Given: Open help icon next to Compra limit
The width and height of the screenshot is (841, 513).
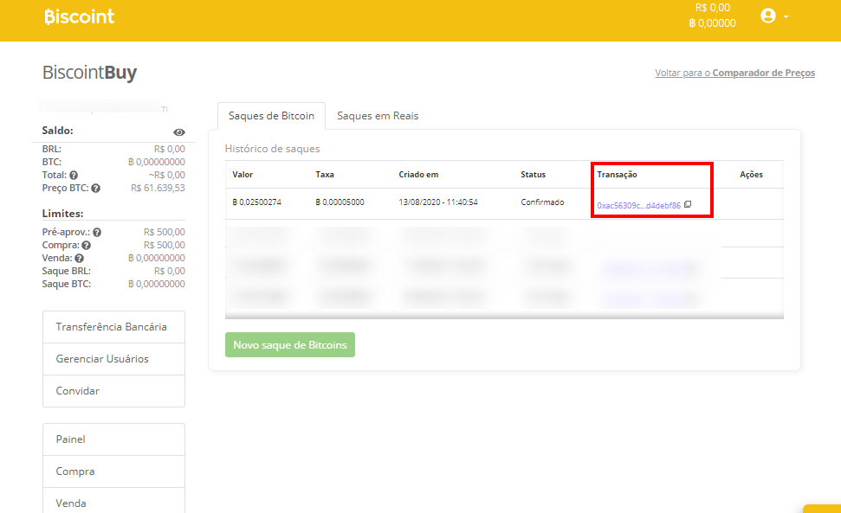Looking at the screenshot, I should click(x=86, y=246).
